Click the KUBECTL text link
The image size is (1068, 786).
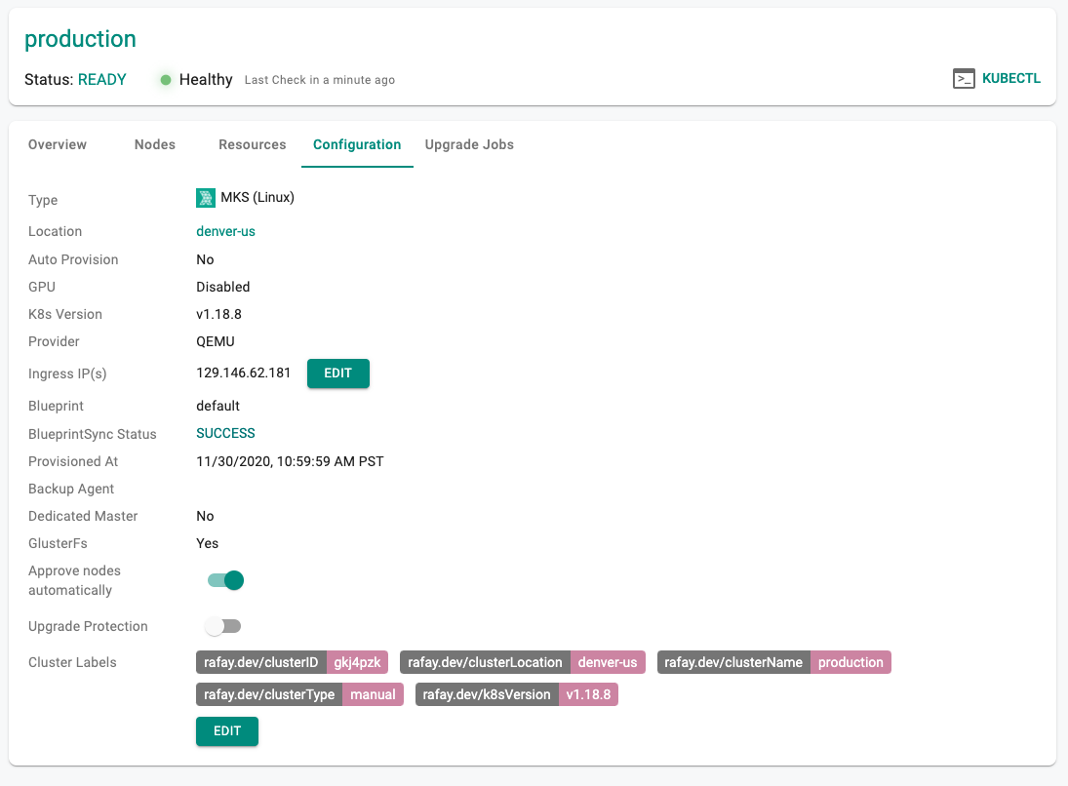pos(1010,78)
